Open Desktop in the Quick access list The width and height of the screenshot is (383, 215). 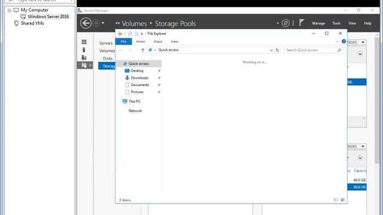[137, 70]
